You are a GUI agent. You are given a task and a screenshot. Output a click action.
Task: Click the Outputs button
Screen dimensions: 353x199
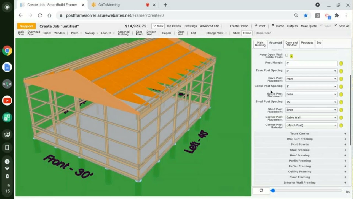tap(292, 26)
